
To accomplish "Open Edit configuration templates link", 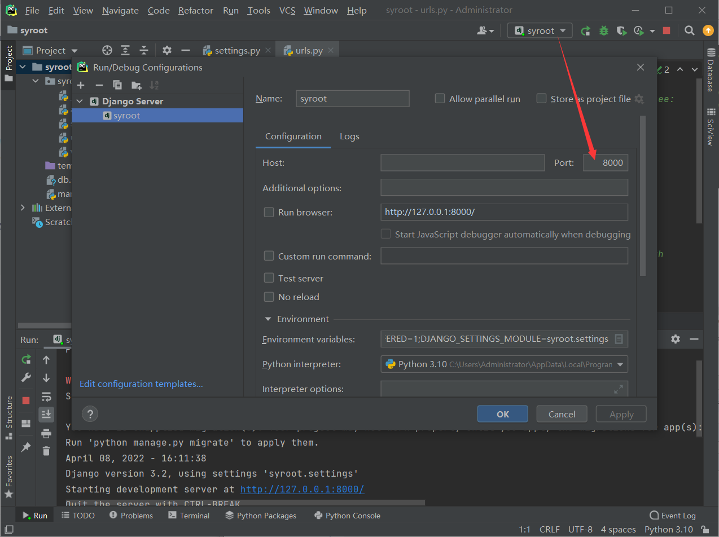I will click(141, 384).
